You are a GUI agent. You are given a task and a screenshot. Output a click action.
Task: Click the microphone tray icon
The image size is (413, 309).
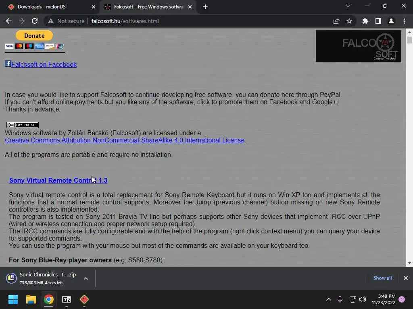(x=340, y=299)
